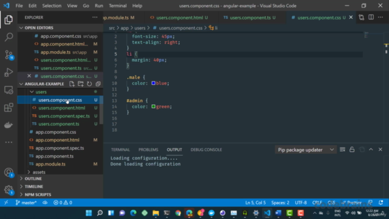
Task: Expand the assets folder
Action: point(29,172)
